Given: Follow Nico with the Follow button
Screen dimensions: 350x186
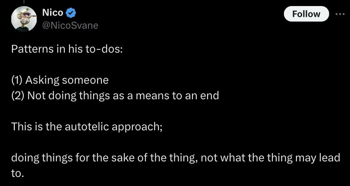Looking at the screenshot, I should pos(306,14).
